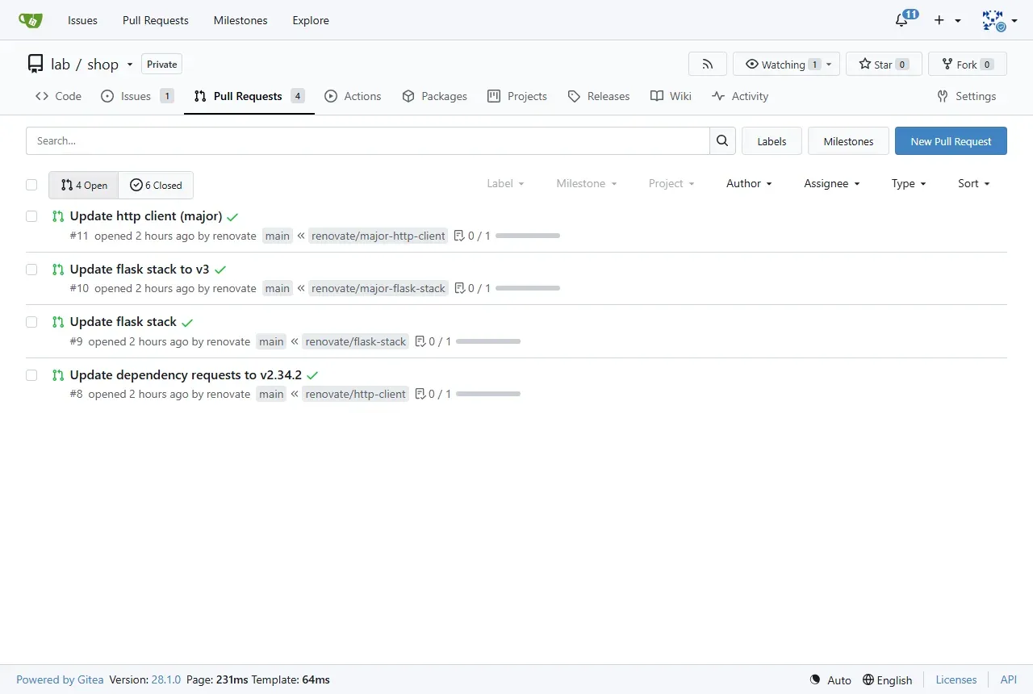Click the repository icon beside lab / shop
The height and width of the screenshot is (694, 1033).
(36, 65)
